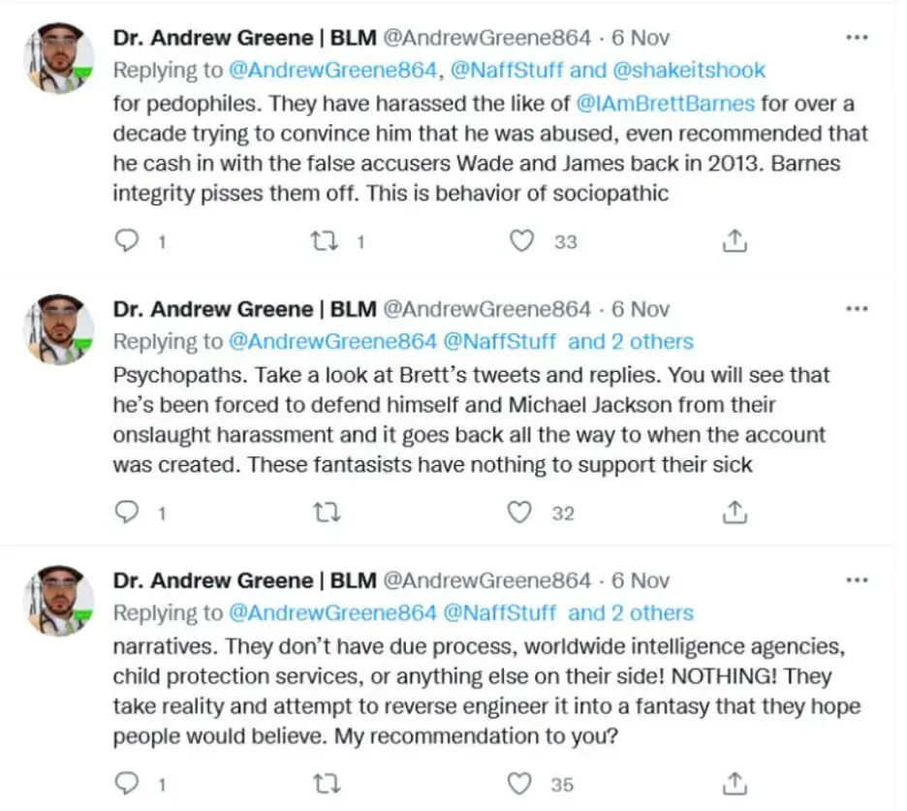Share the third tweet about narratives
The image size is (907, 811).
(735, 782)
